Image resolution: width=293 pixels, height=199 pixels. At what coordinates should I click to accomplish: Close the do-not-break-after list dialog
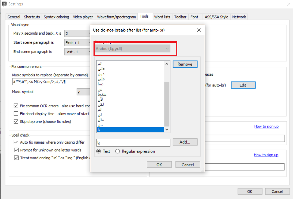click(199, 30)
